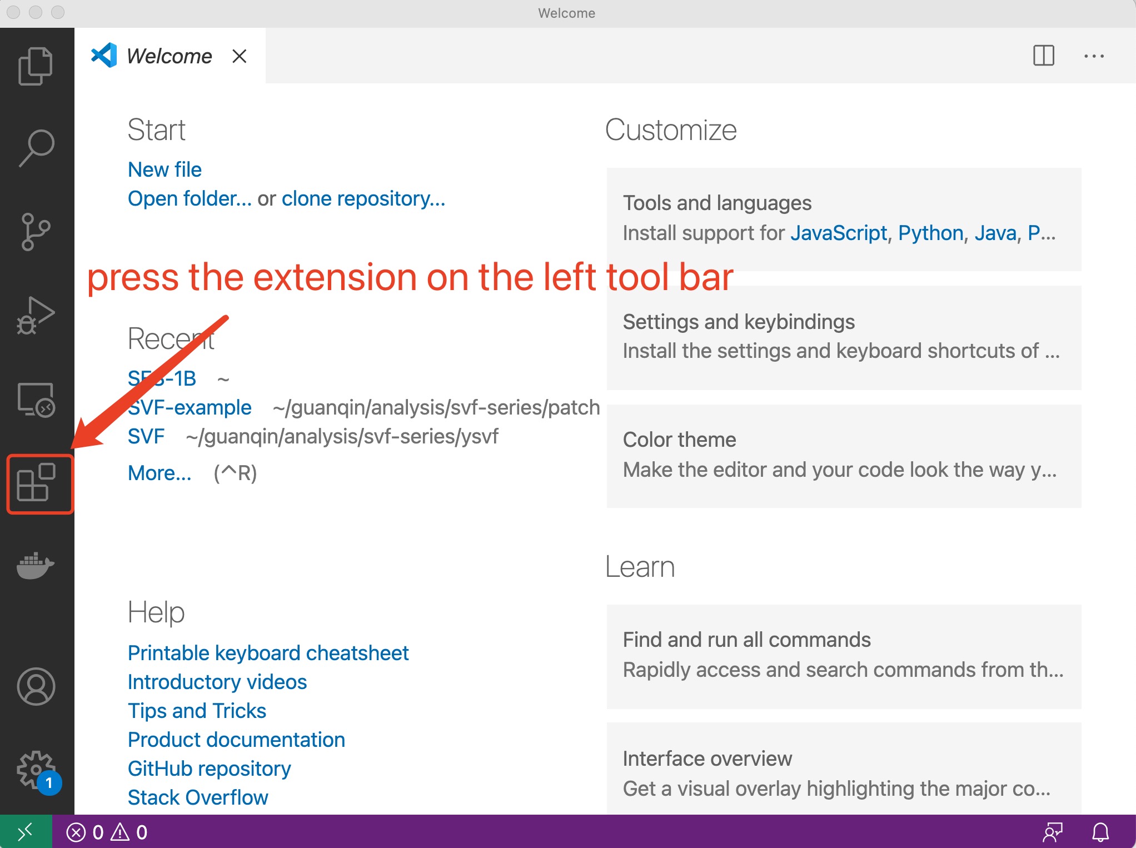Open Introductory videos link
Image resolution: width=1136 pixels, height=848 pixels.
(217, 682)
